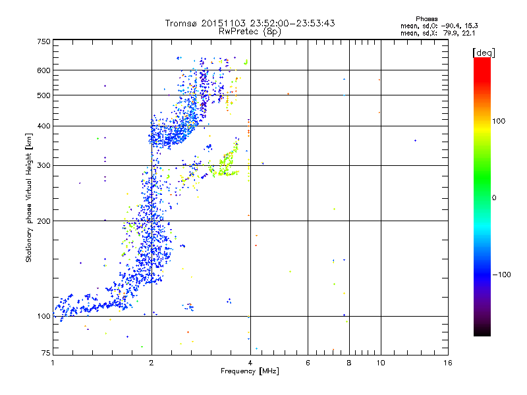The image size is (527, 395).
Task: Click the '6' frequency tick label
Action: click(x=308, y=363)
